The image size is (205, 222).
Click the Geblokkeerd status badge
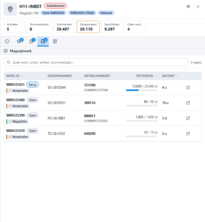55,6
